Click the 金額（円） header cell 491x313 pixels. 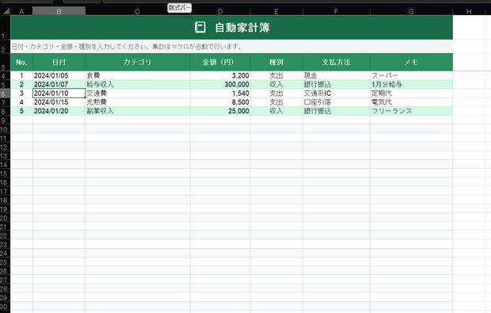point(220,62)
